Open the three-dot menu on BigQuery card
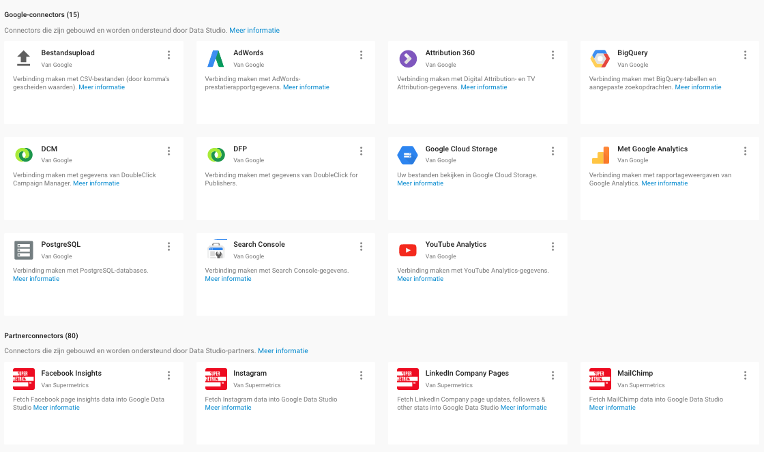764x452 pixels. (745, 55)
